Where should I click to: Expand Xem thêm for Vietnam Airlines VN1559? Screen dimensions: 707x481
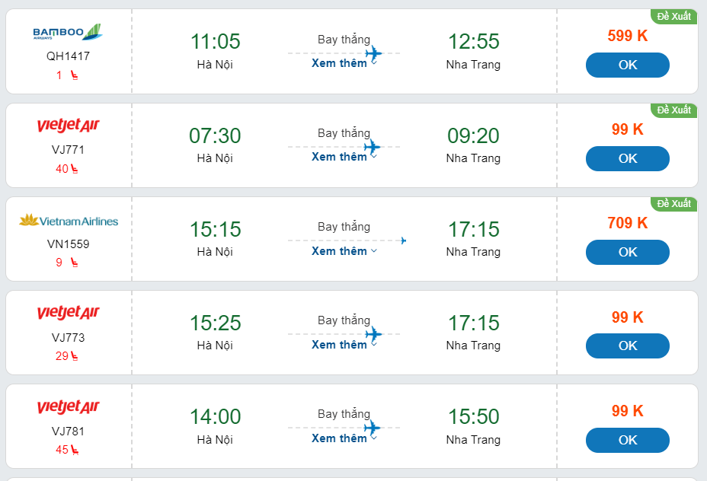344,251
